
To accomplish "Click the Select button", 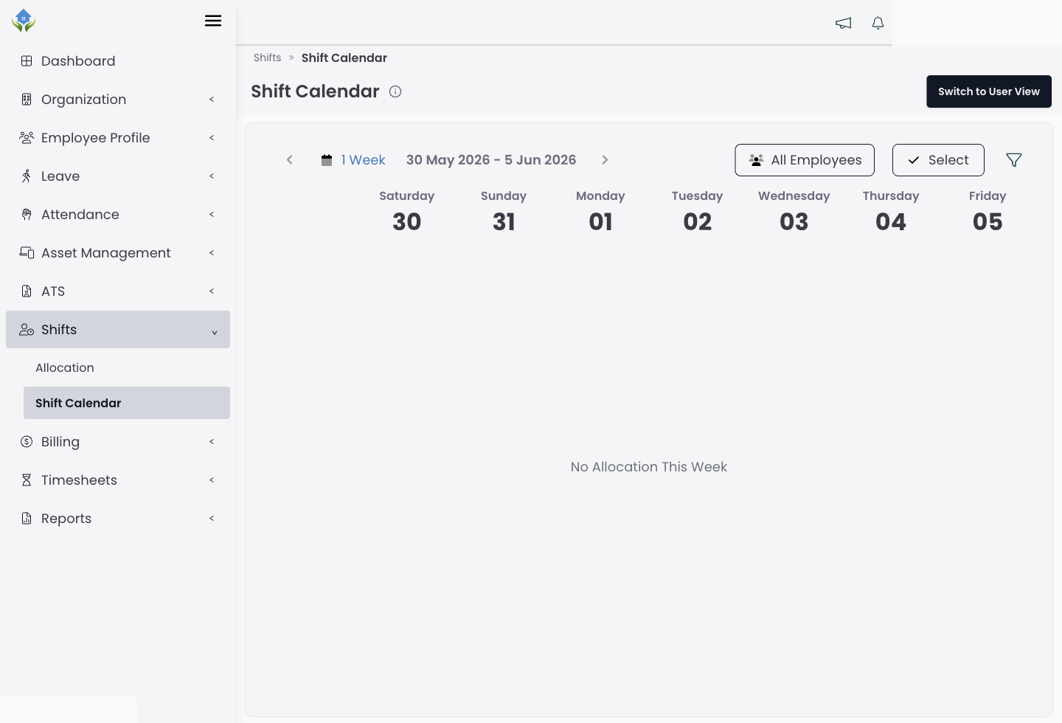I will [x=938, y=160].
